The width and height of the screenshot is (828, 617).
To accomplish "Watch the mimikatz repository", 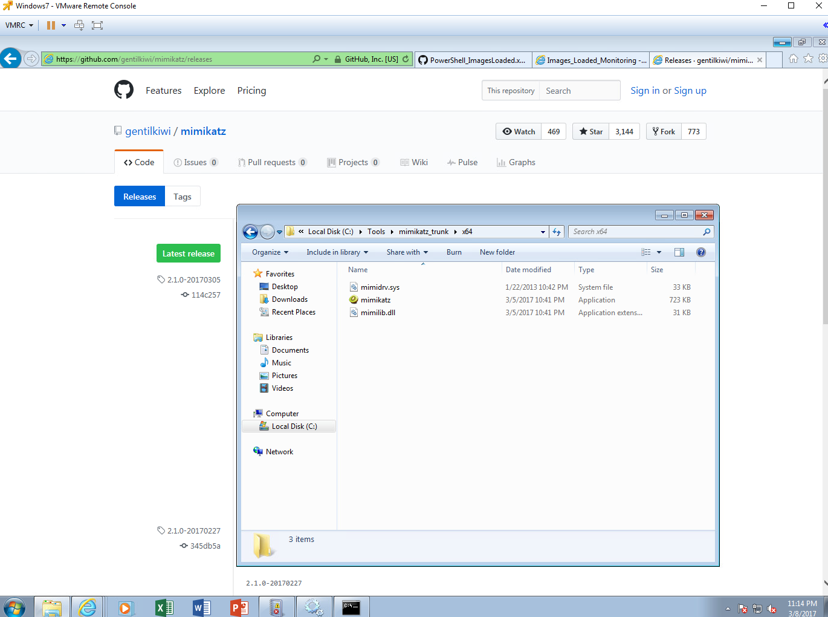I will click(x=519, y=131).
